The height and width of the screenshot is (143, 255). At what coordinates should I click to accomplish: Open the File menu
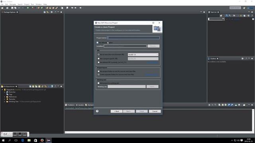[x=2, y=4]
